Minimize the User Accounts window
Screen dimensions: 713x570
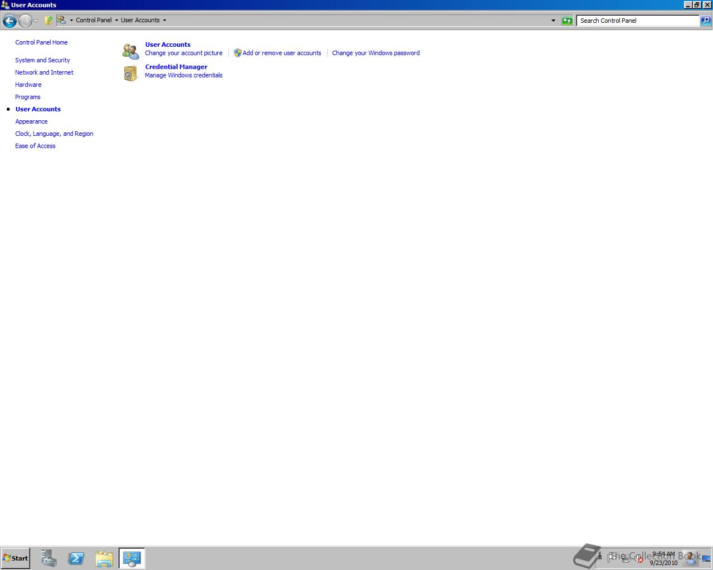pyautogui.click(x=687, y=4)
